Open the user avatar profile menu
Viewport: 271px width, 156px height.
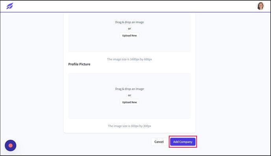[260, 6]
